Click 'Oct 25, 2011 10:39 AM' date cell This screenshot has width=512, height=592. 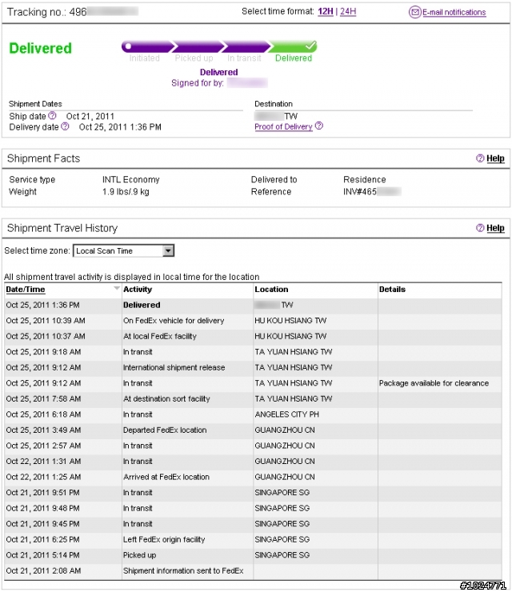pos(46,321)
